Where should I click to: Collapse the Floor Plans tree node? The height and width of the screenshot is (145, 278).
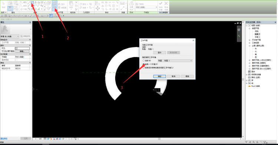[x=249, y=28]
